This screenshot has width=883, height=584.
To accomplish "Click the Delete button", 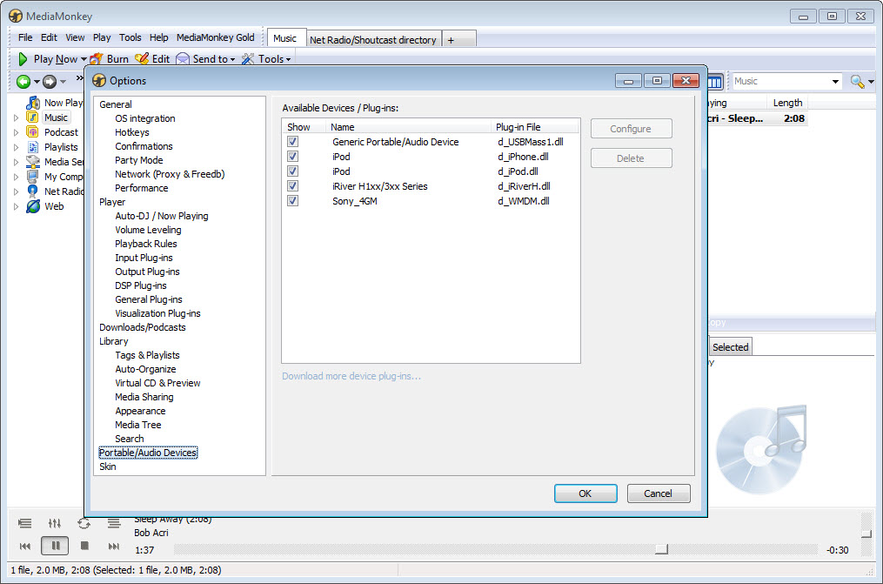I will click(x=631, y=158).
